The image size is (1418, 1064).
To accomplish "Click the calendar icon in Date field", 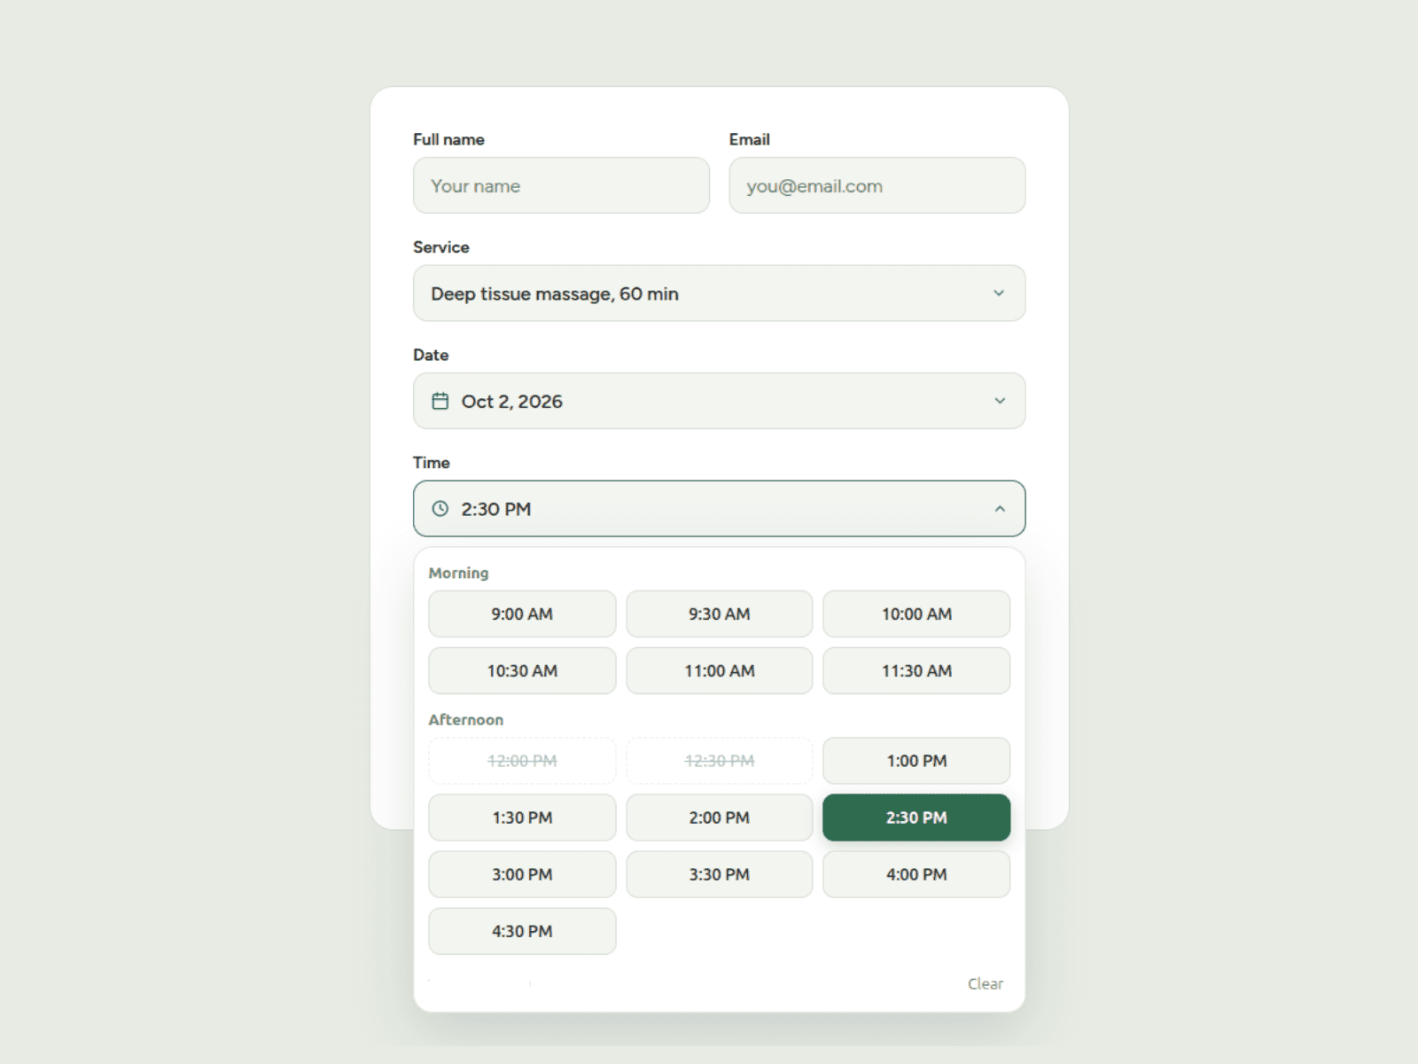I will [x=440, y=401].
